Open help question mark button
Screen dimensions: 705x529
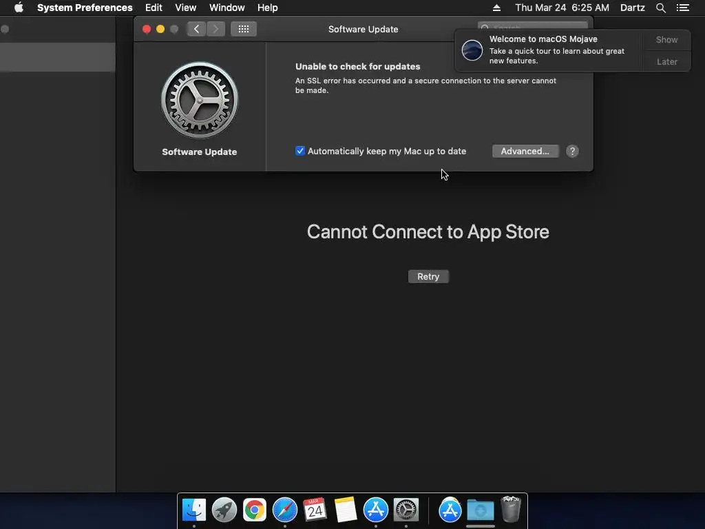coord(572,151)
